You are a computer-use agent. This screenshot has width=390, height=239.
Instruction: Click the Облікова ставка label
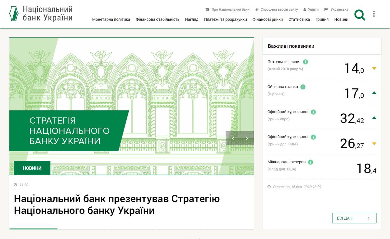click(282, 87)
